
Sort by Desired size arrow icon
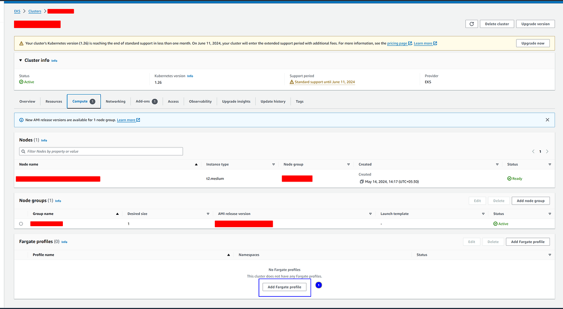207,213
